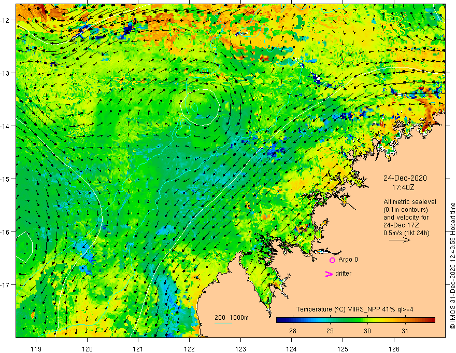Click the Argo 0 legend label

click(348, 260)
